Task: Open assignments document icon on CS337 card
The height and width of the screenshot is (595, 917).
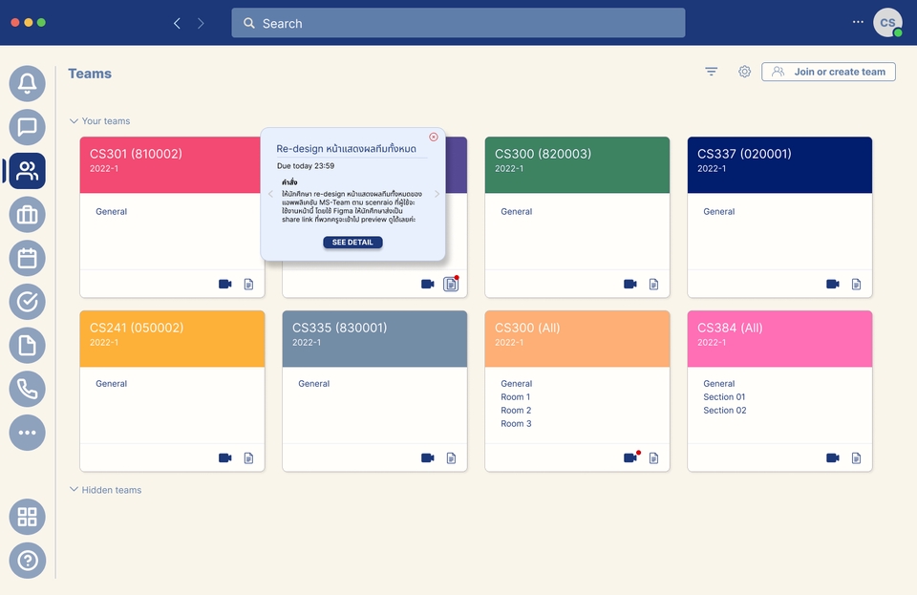Action: 856,284
